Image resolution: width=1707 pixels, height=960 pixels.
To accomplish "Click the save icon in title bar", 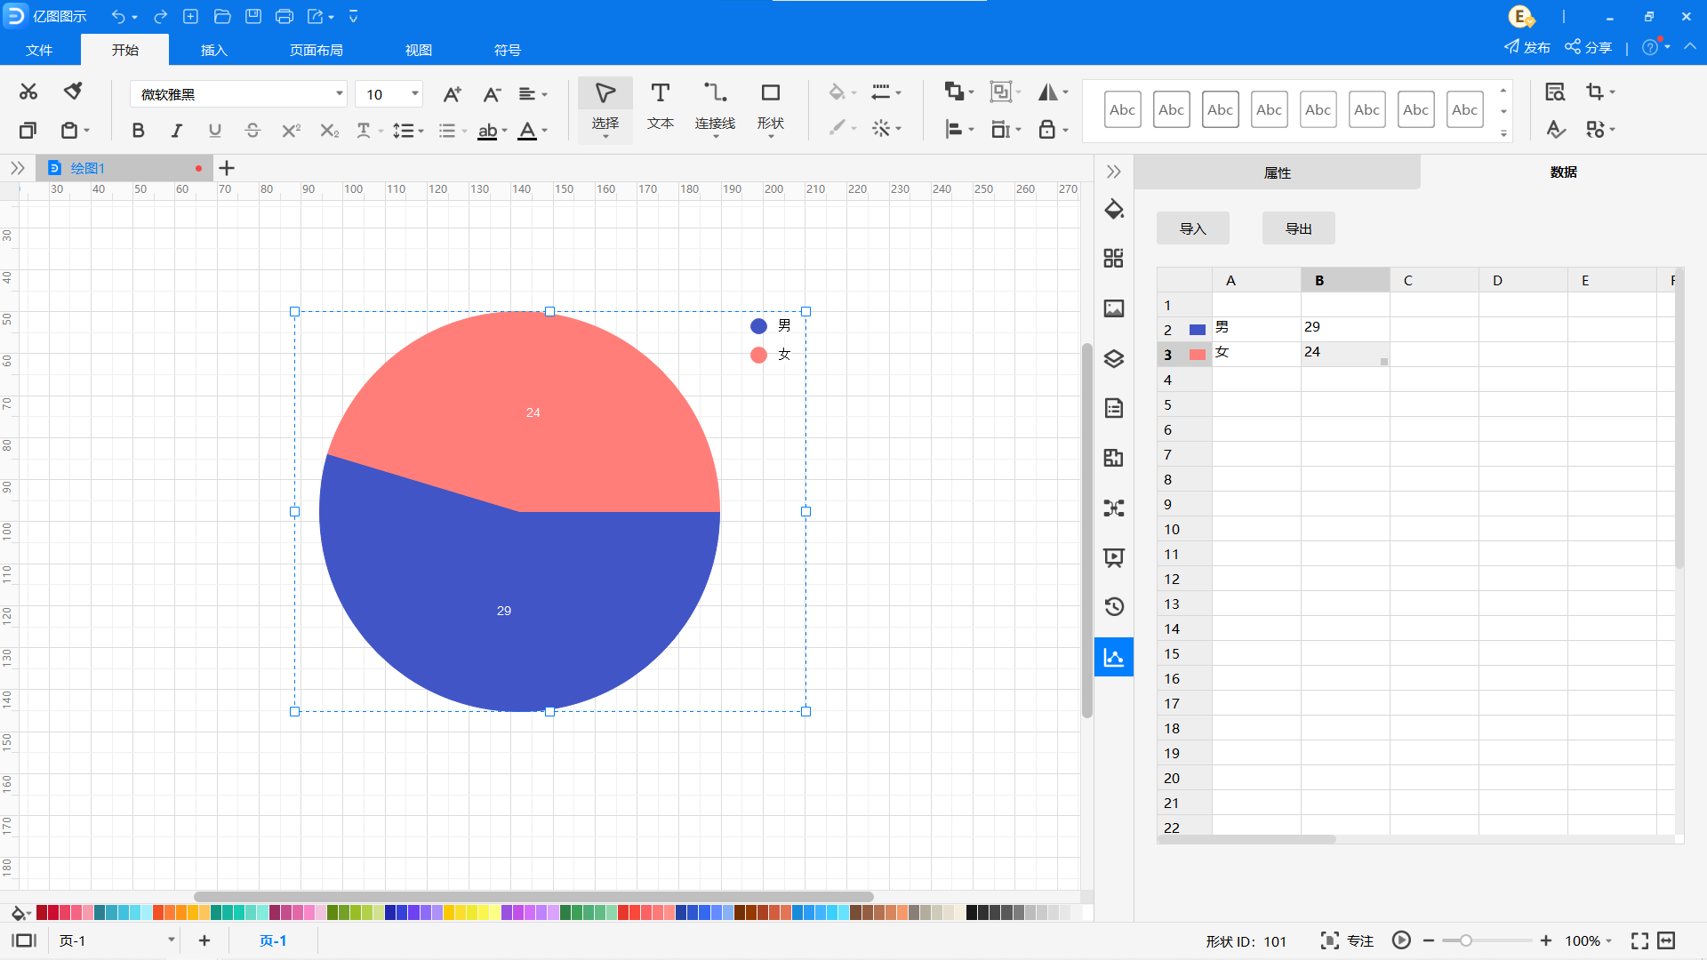I will pos(253,17).
